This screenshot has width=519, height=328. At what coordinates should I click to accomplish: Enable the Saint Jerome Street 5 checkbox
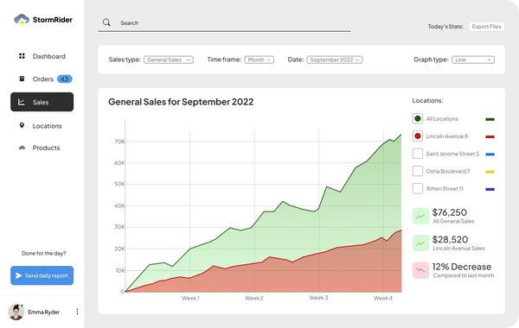point(418,154)
